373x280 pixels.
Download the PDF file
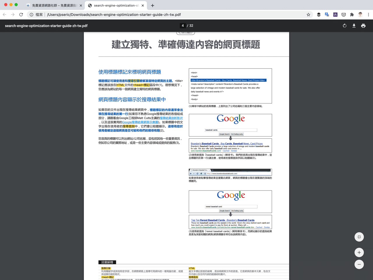[354, 26]
